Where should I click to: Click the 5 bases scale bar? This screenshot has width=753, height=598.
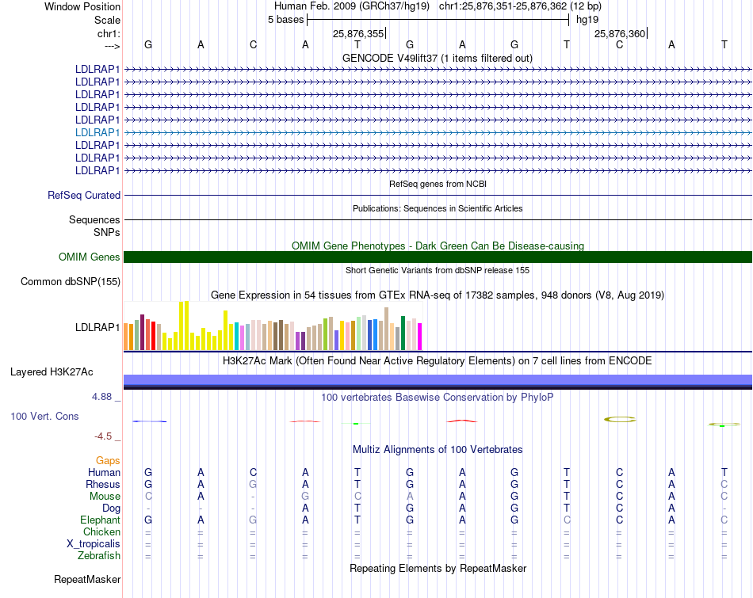tap(438, 20)
